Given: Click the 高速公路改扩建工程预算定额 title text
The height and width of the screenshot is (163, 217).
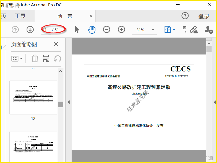Looking at the screenshot, I should click(139, 87).
